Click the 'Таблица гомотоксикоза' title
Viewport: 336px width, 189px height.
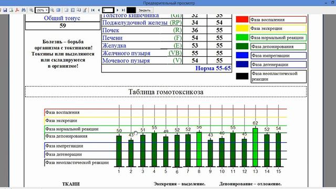click(x=166, y=92)
